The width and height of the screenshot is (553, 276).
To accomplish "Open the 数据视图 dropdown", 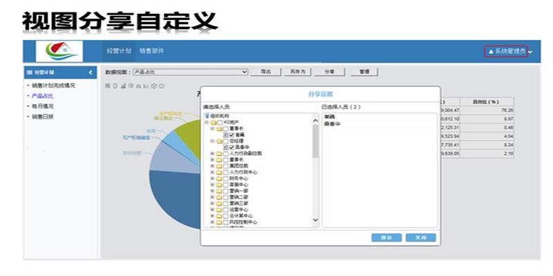I will tap(244, 72).
